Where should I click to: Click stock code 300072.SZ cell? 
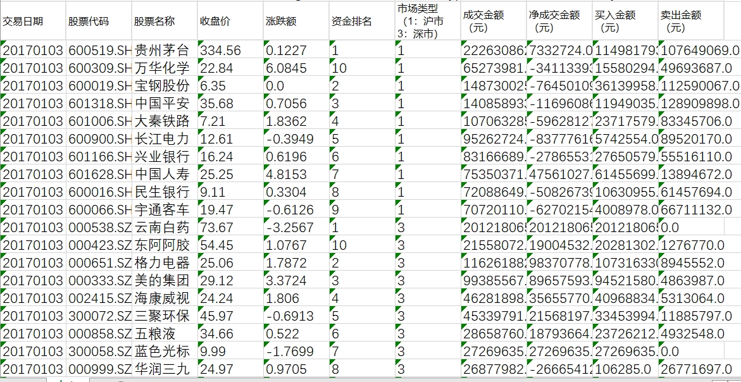click(x=99, y=316)
